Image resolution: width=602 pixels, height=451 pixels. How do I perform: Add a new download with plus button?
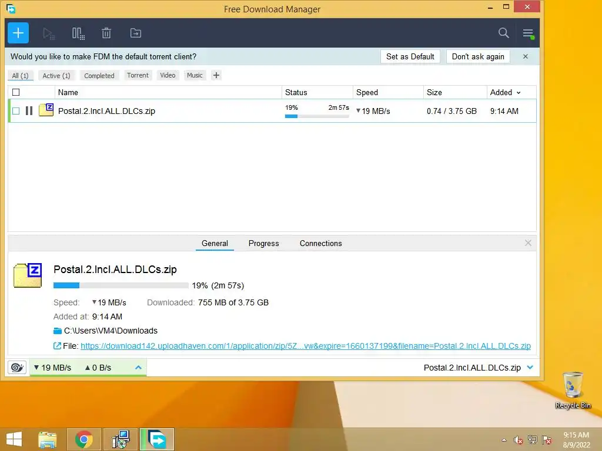coord(18,33)
